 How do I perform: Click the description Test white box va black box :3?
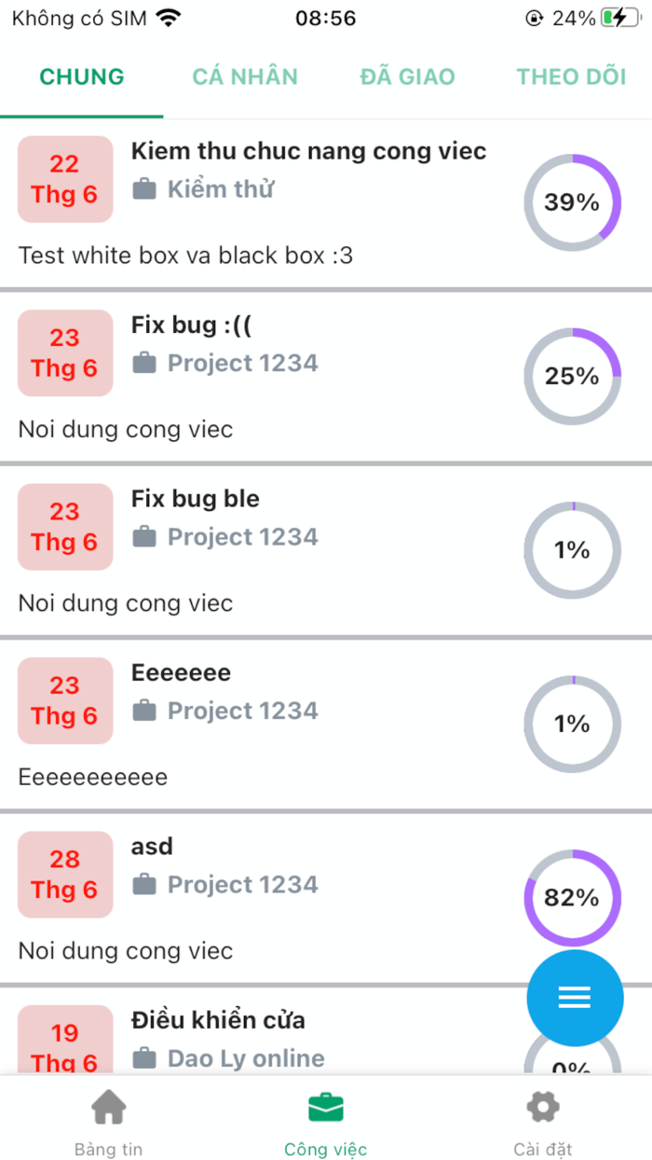pyautogui.click(x=185, y=255)
